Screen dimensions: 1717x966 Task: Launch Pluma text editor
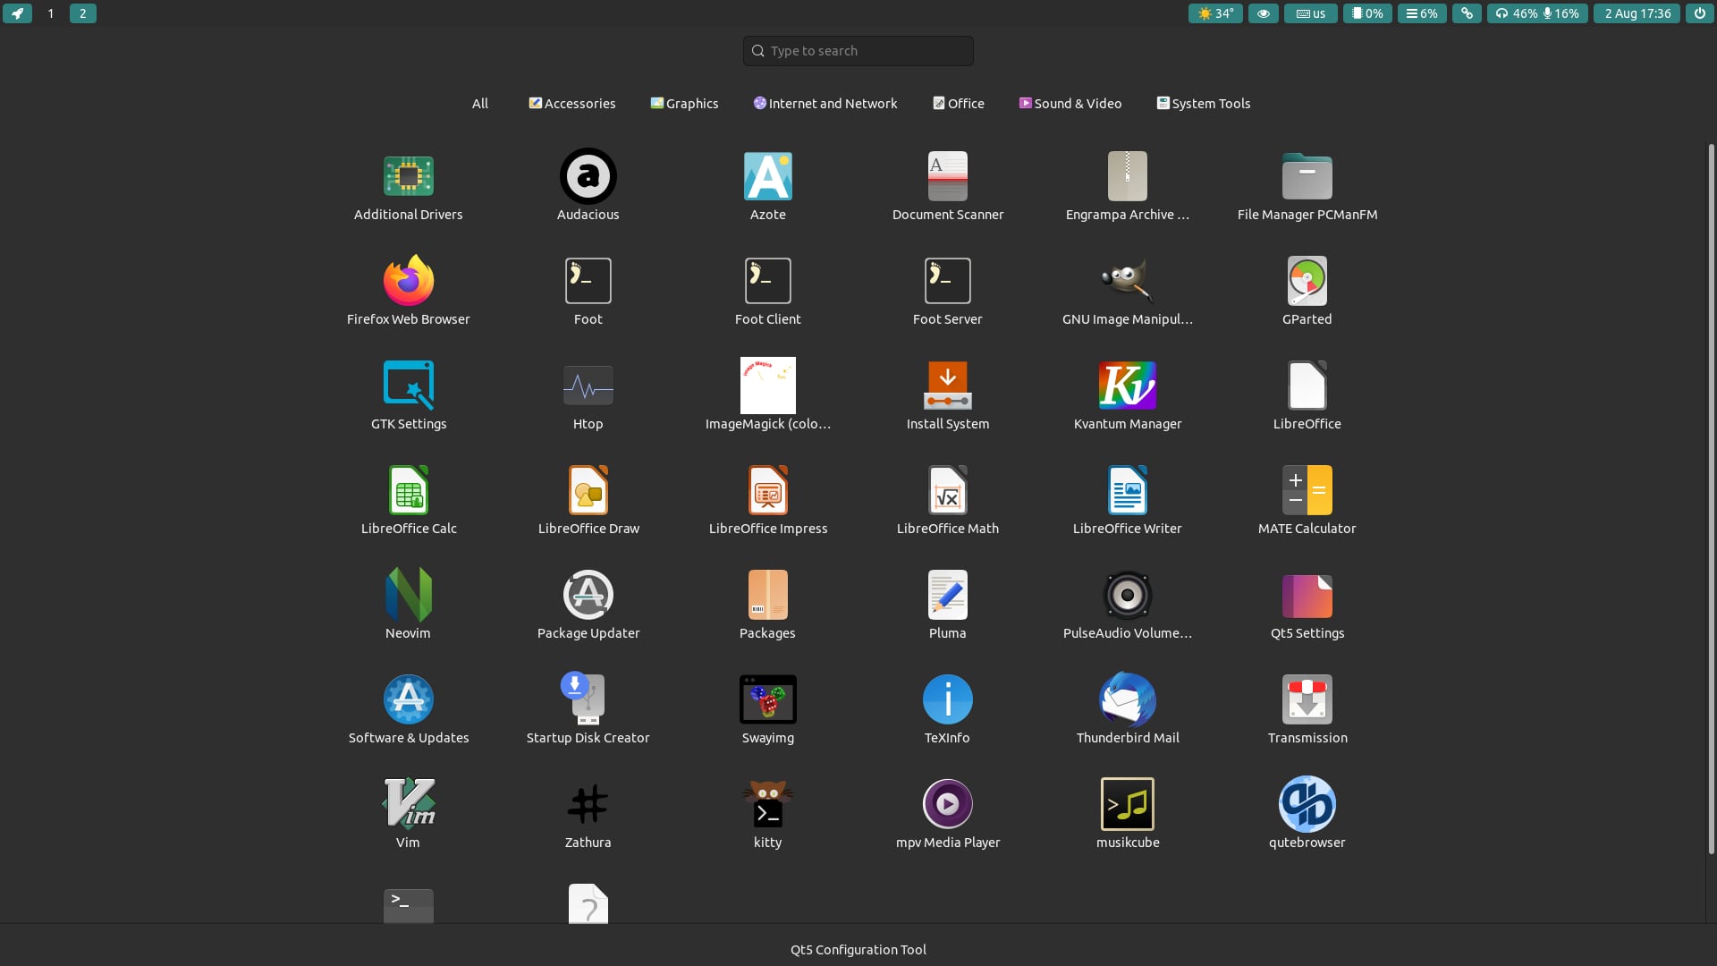[948, 605]
